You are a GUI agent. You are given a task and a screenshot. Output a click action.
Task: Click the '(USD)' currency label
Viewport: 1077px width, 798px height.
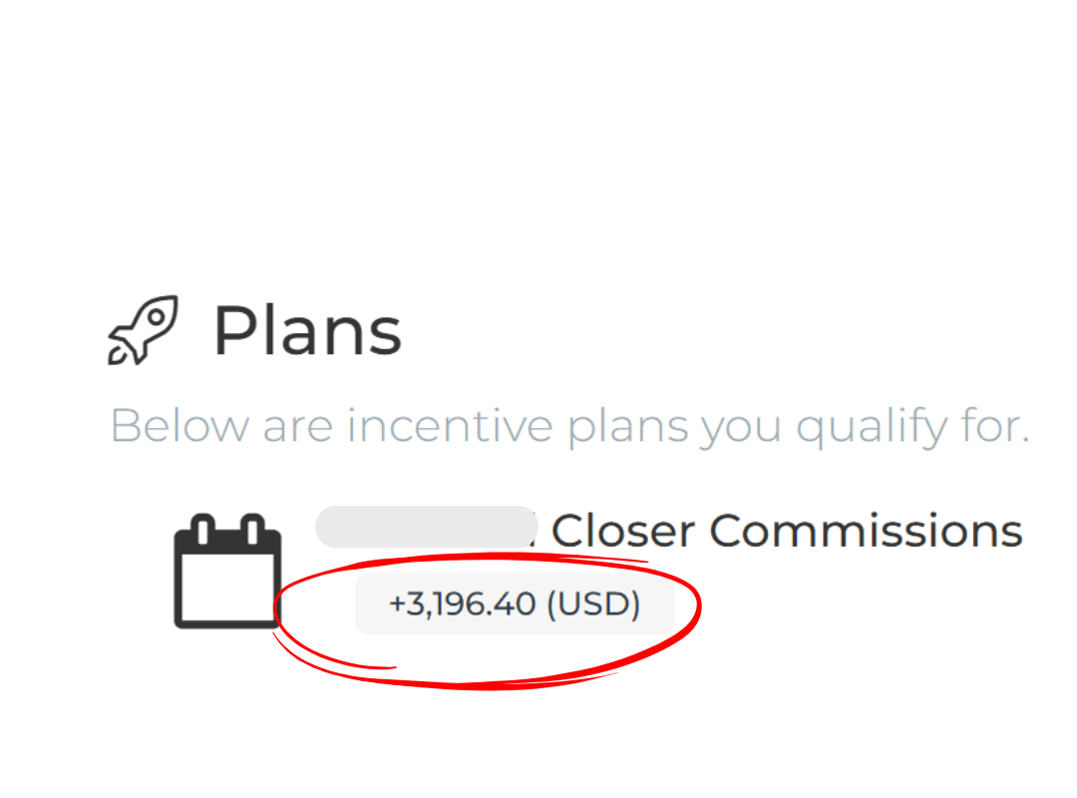[x=592, y=603]
